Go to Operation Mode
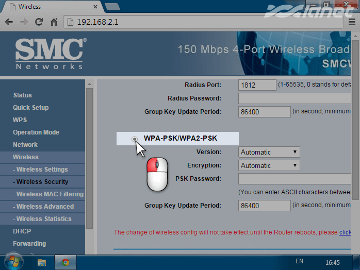 [36, 132]
